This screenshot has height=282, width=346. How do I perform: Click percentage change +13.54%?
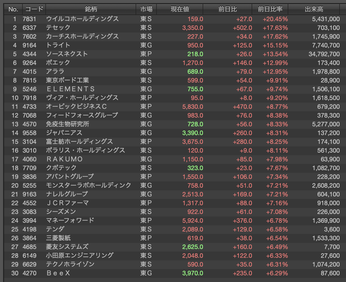click(x=275, y=54)
